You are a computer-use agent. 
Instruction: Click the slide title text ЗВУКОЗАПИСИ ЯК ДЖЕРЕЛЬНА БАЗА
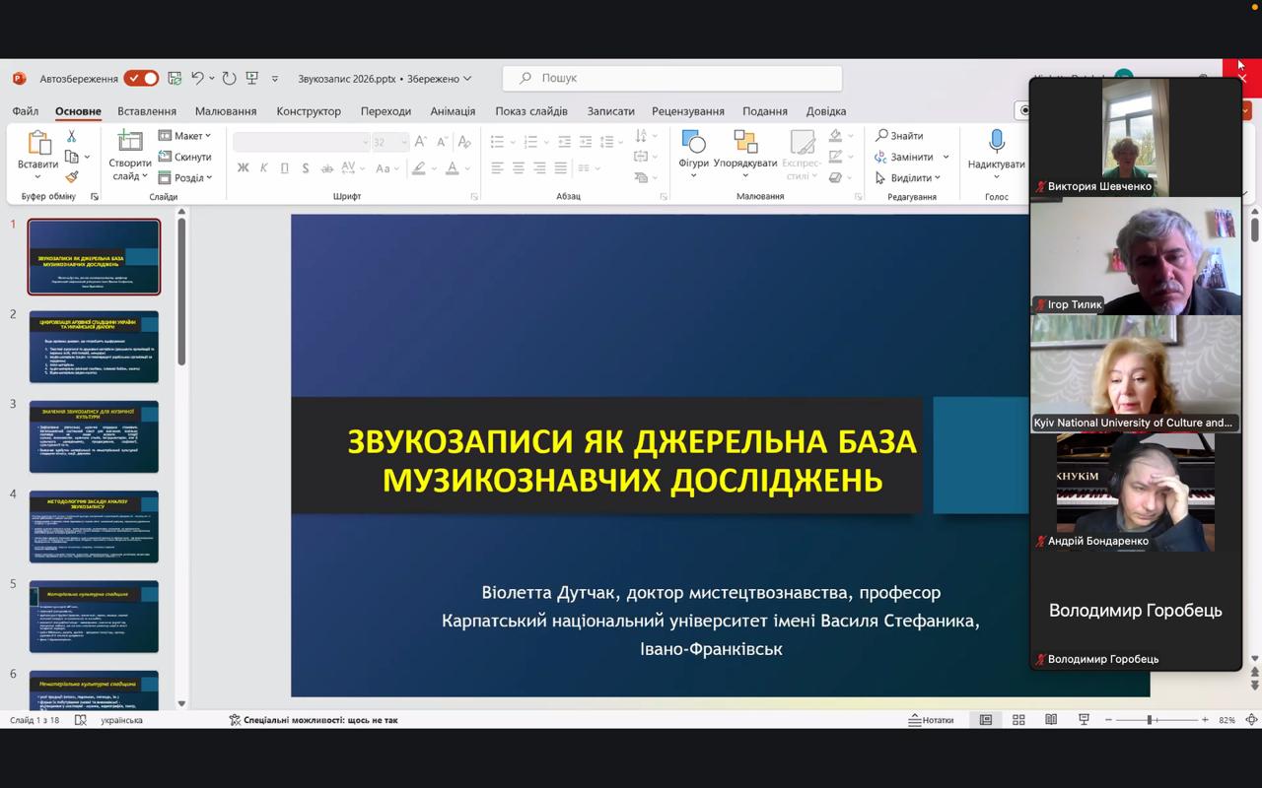(632, 442)
